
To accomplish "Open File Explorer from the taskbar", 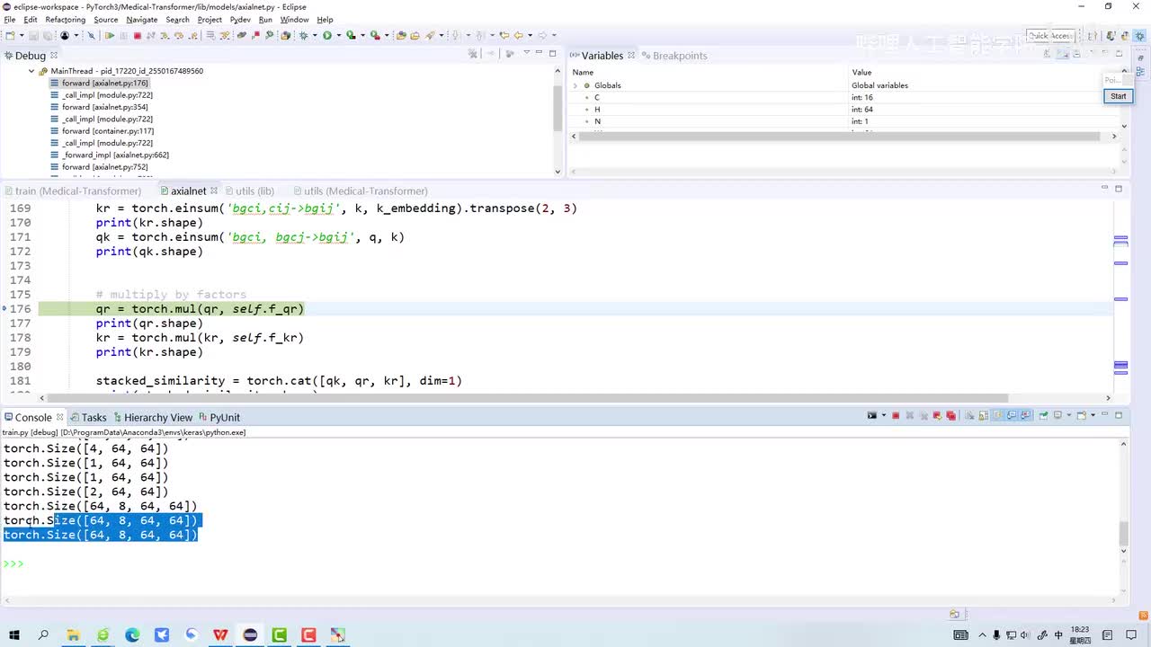I will [73, 635].
